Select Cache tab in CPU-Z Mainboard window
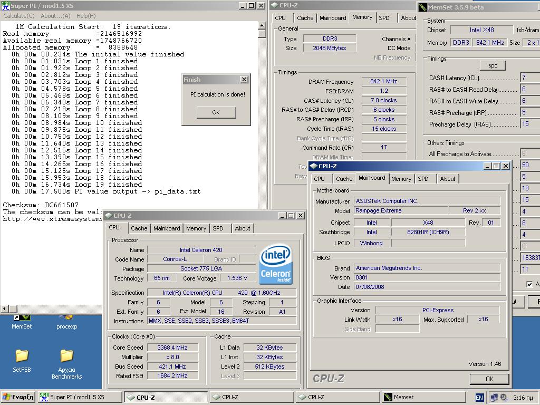The width and height of the screenshot is (540, 405). coord(344,179)
